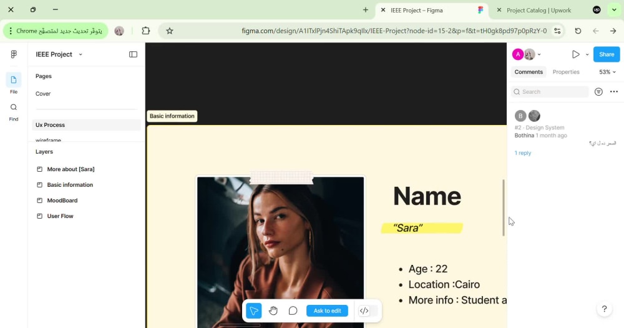
Task: Open the Extensions puzzle icon
Action: click(x=145, y=31)
